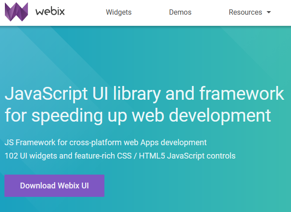
Task: Expand the arrow next to Resources
Action: 269,12
